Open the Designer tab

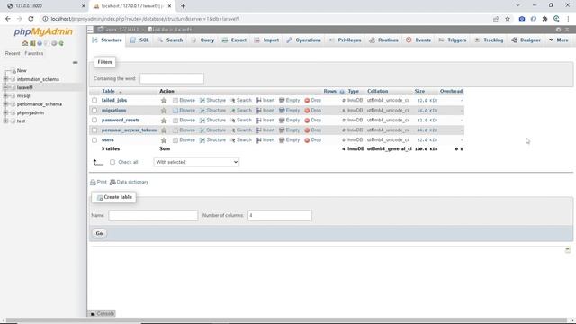click(x=526, y=40)
